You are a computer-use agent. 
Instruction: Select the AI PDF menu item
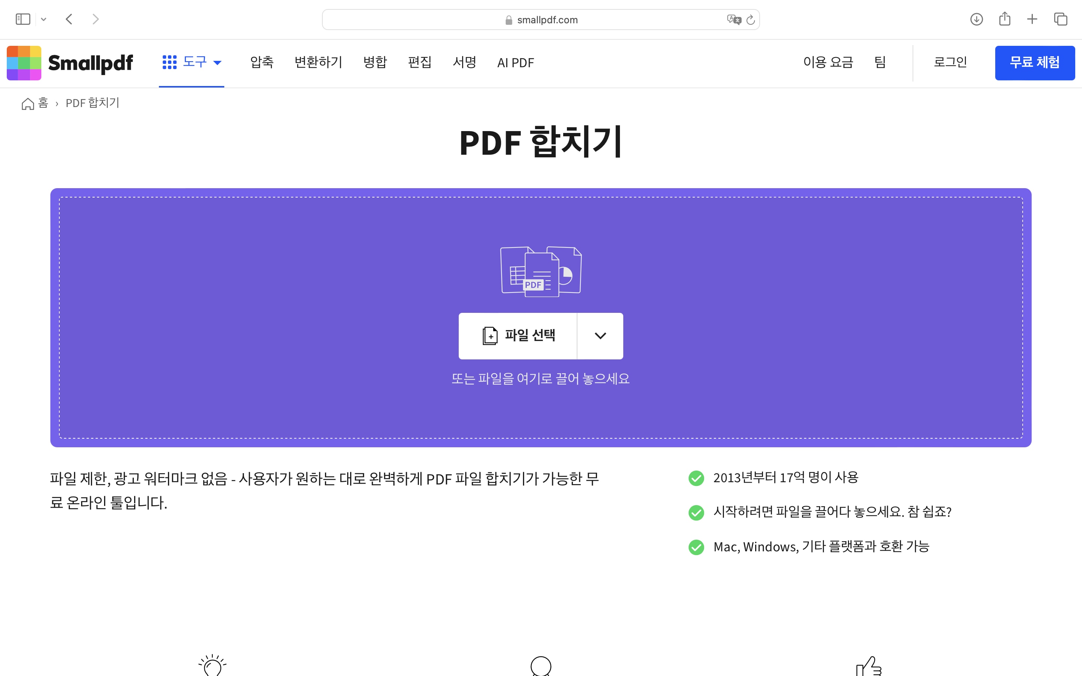point(515,63)
